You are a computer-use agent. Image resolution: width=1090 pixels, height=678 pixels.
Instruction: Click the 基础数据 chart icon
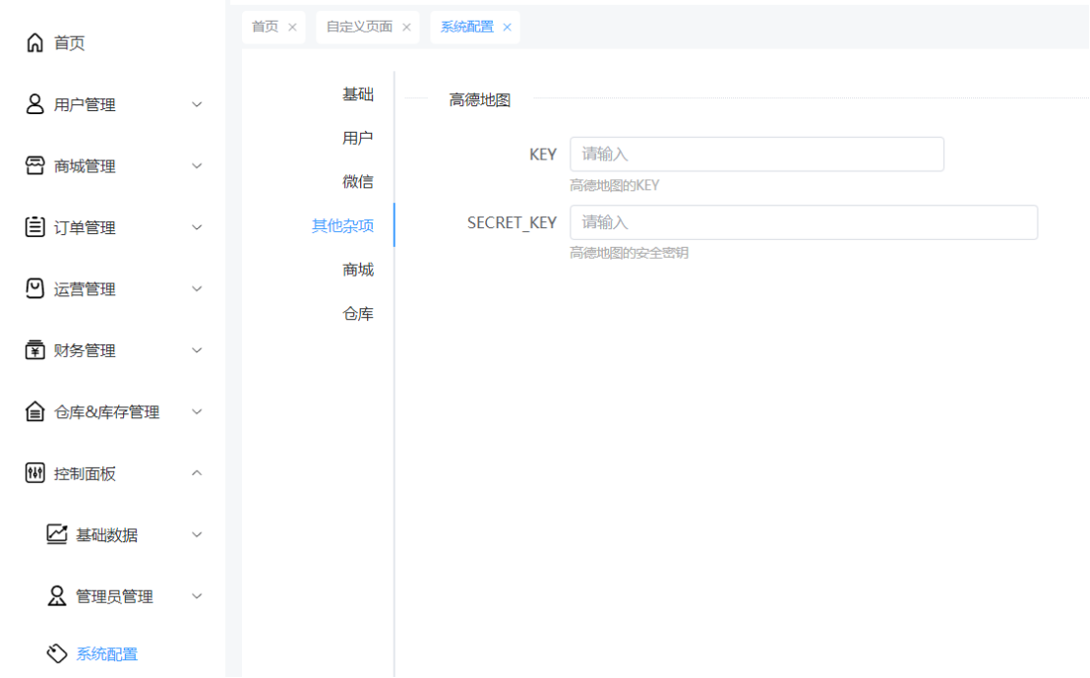pos(57,534)
